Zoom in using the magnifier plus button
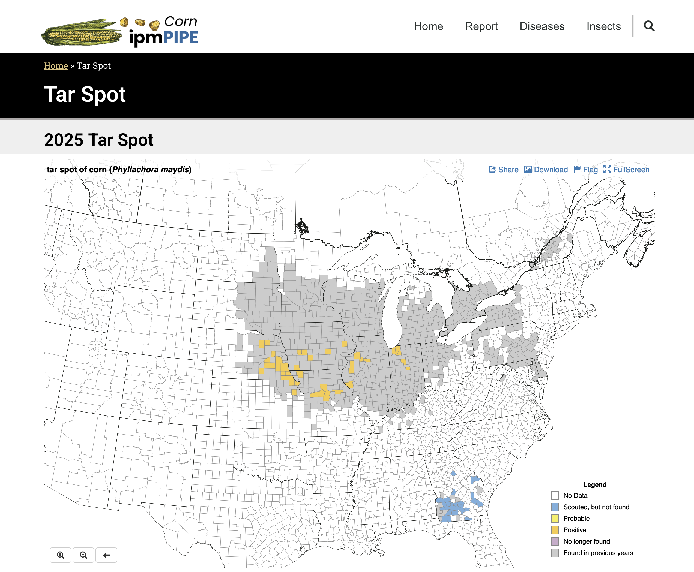Image resolution: width=694 pixels, height=572 pixels. (61, 555)
